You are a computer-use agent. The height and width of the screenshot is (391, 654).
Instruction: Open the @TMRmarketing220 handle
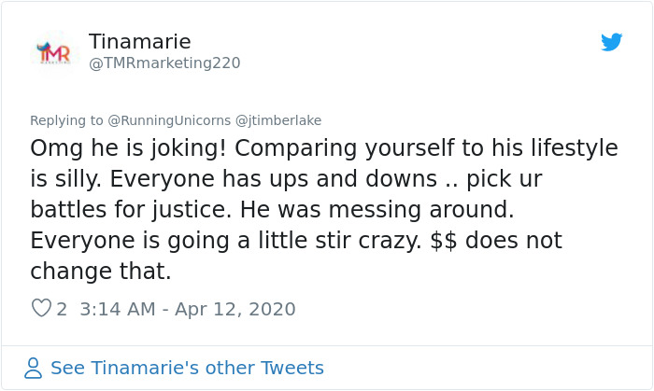pyautogui.click(x=164, y=63)
